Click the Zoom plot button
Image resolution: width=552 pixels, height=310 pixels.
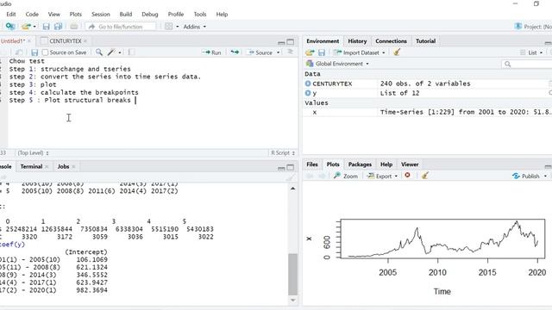[346, 176]
